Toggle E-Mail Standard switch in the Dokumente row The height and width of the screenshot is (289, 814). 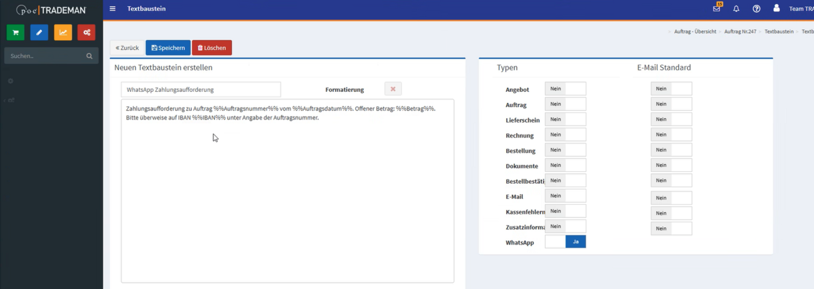click(672, 165)
